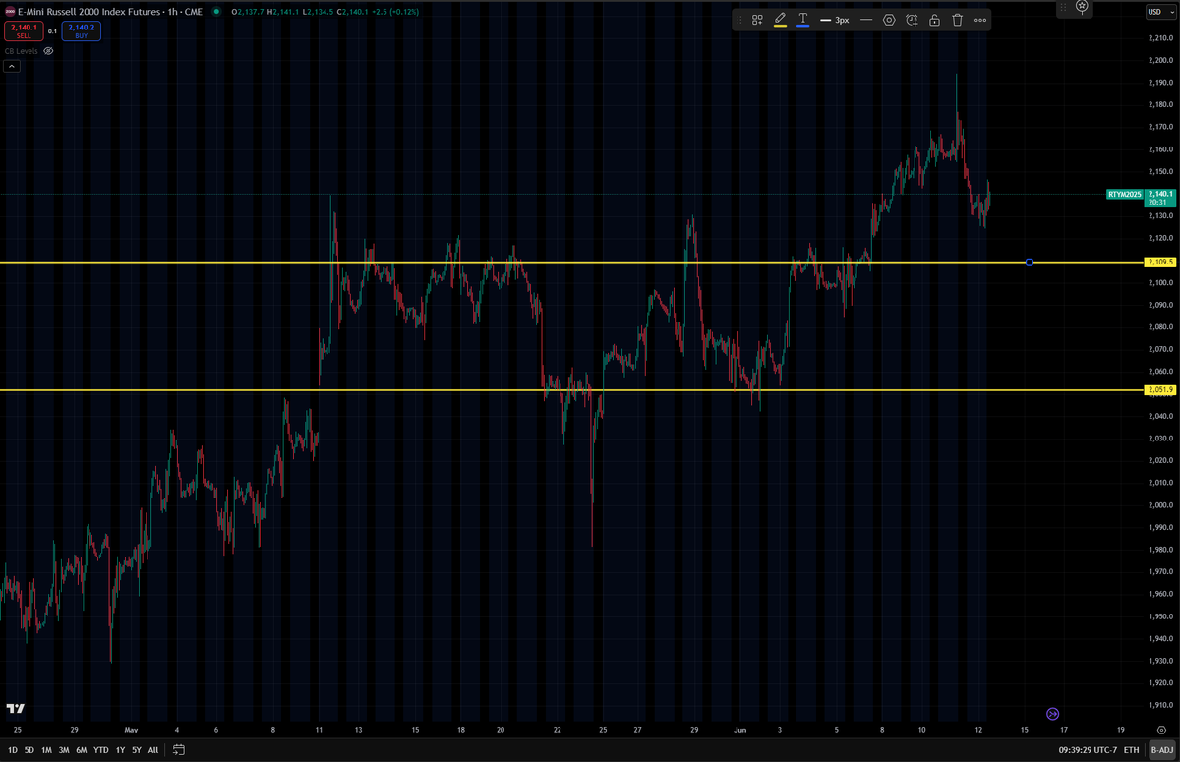Click the 2,109.5 horizontal line price label

click(x=1160, y=263)
